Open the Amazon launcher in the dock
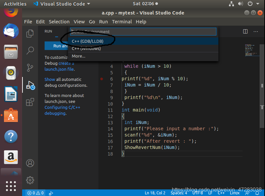 11,157
